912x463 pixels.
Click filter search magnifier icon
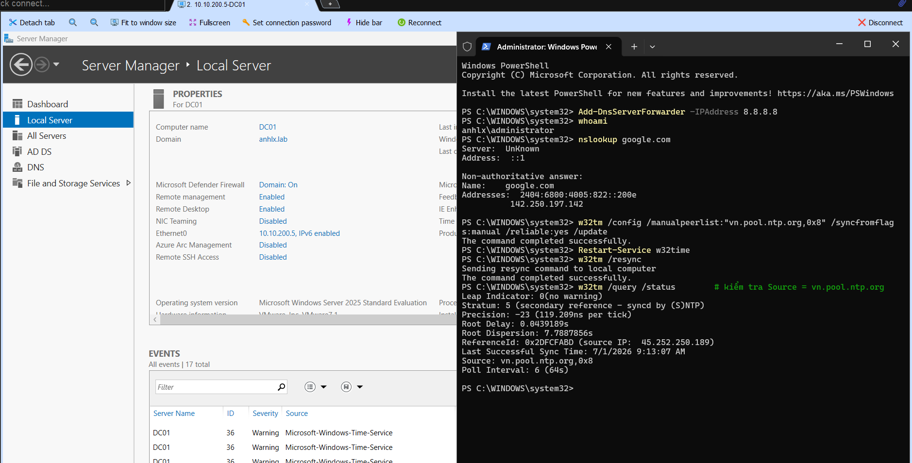281,387
